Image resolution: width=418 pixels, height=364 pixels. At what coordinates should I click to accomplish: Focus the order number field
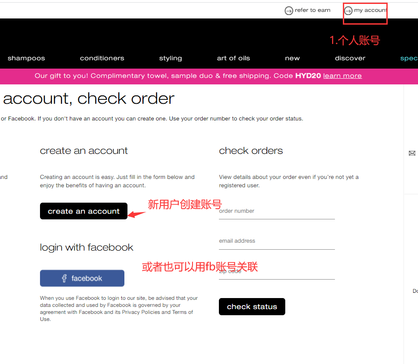tap(277, 212)
